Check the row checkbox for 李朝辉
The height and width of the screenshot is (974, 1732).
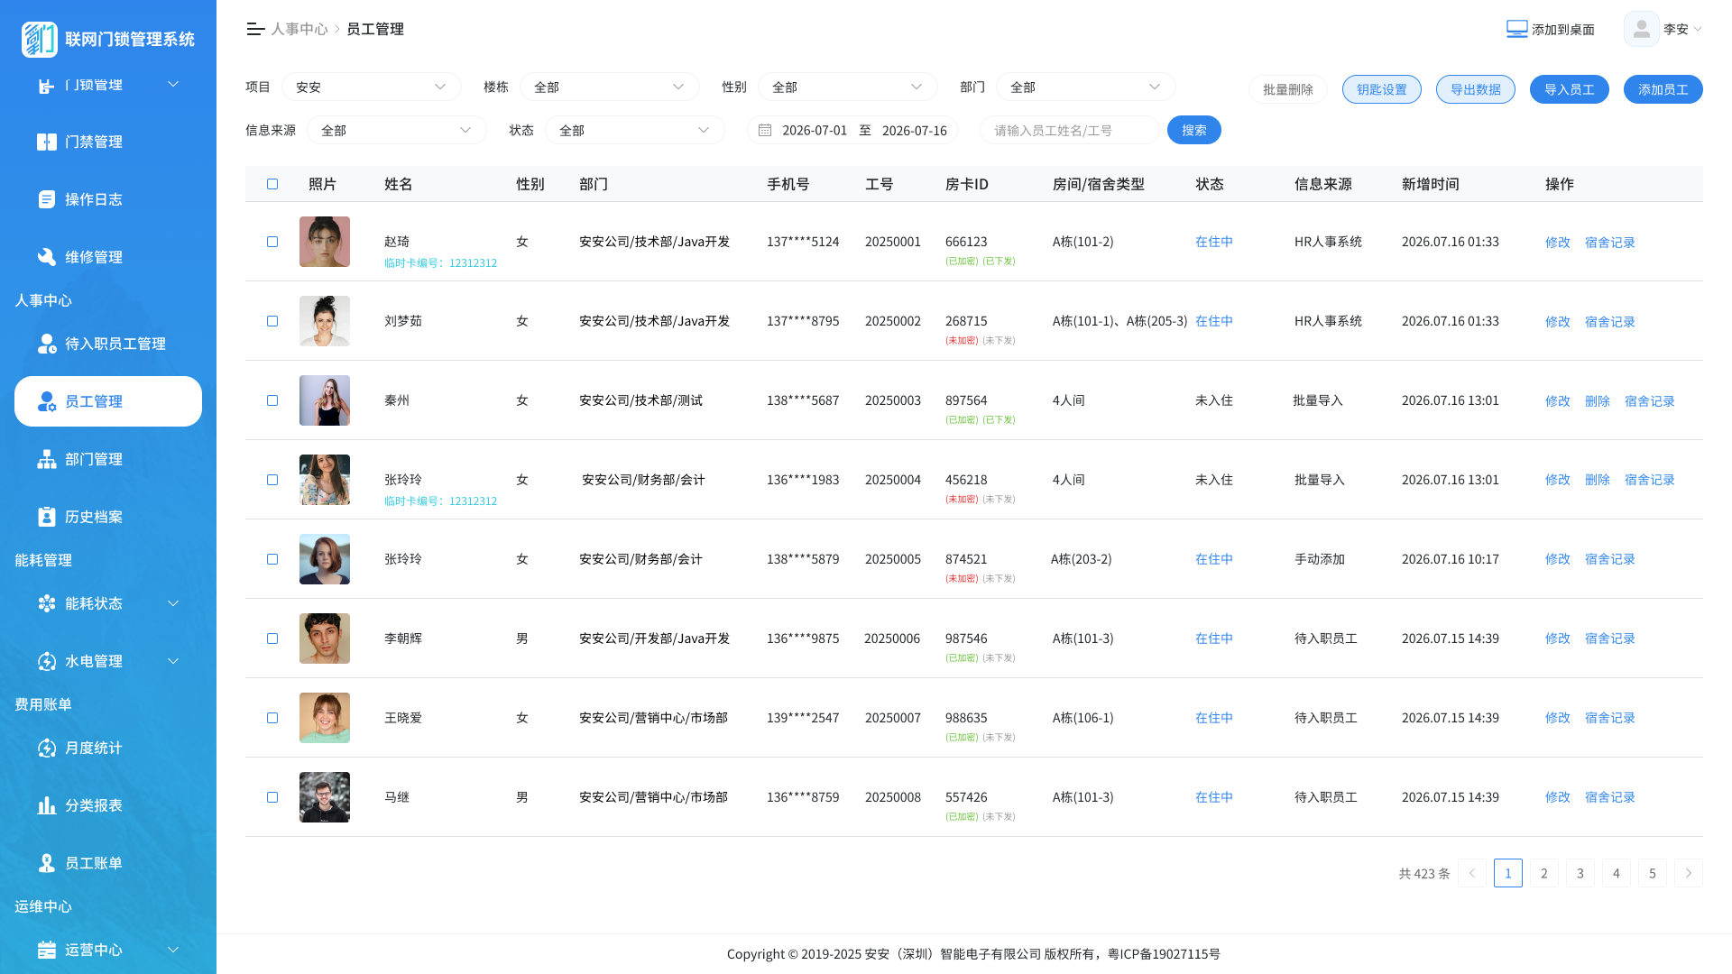272,639
